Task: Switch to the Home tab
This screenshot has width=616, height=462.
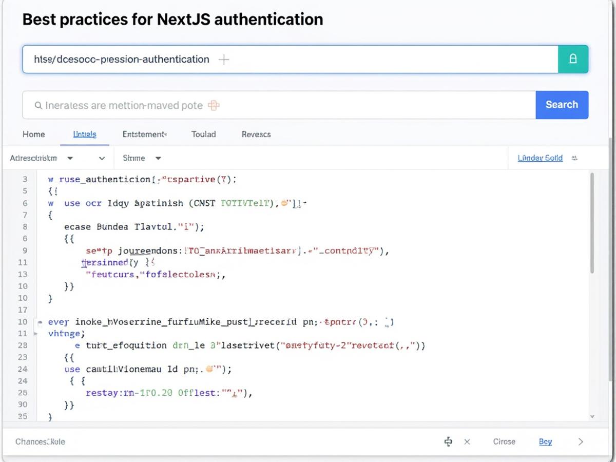Action: (x=33, y=134)
